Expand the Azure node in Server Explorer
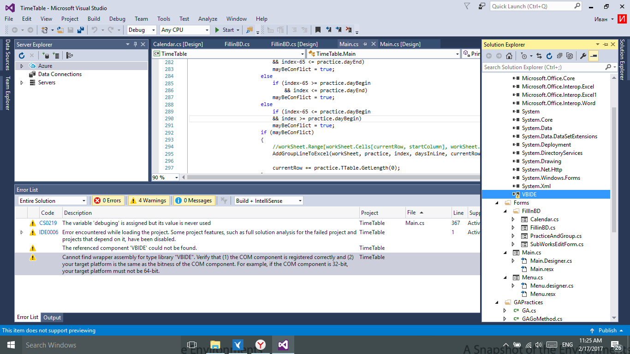Viewport: 630px width, 354px height. (21, 66)
